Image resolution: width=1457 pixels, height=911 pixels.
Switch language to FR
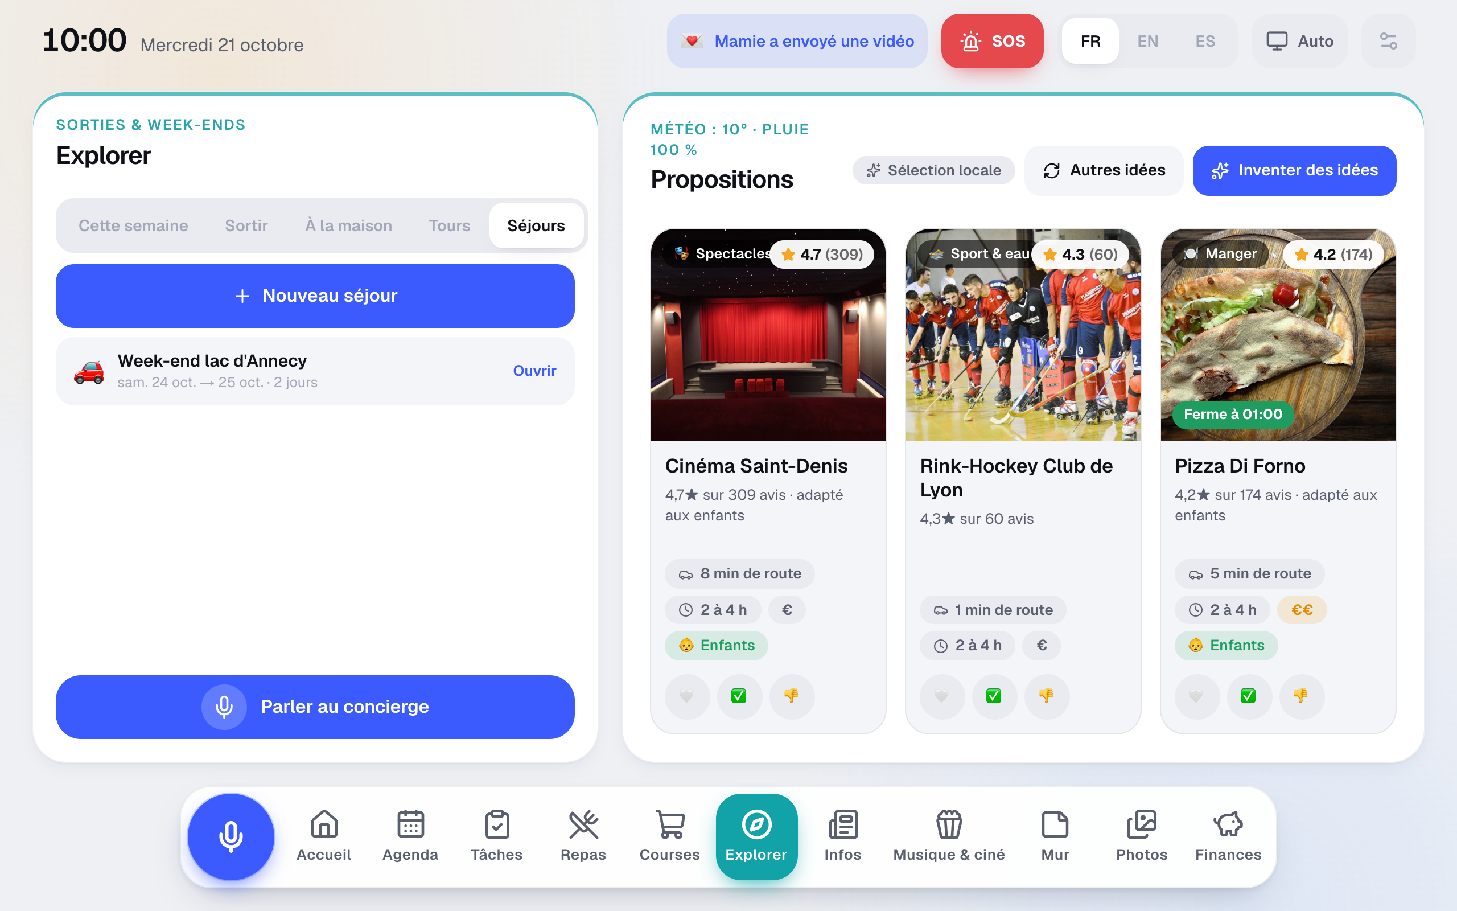coord(1090,41)
